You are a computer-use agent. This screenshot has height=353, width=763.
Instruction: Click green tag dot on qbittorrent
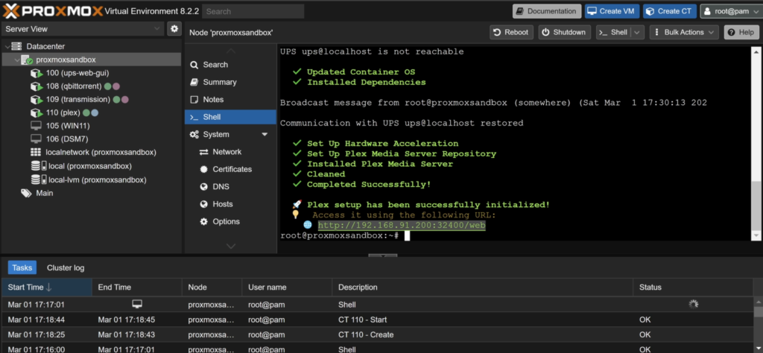coord(107,86)
